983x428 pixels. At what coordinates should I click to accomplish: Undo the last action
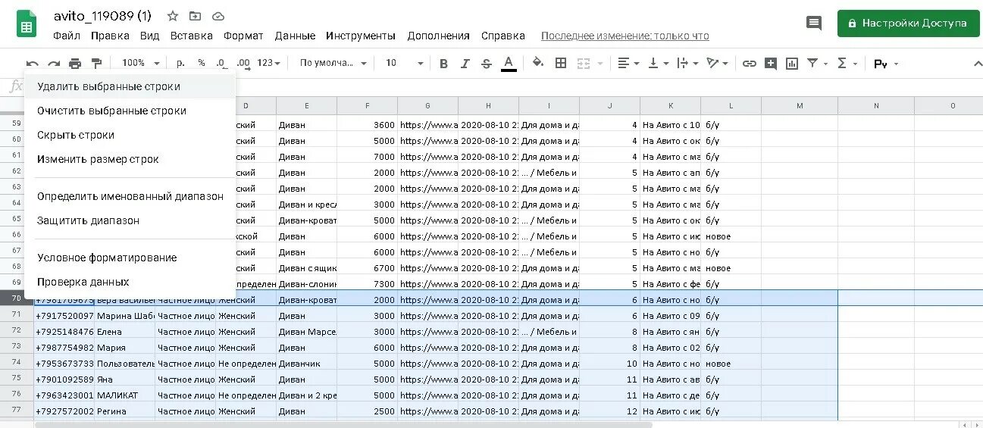[x=32, y=64]
